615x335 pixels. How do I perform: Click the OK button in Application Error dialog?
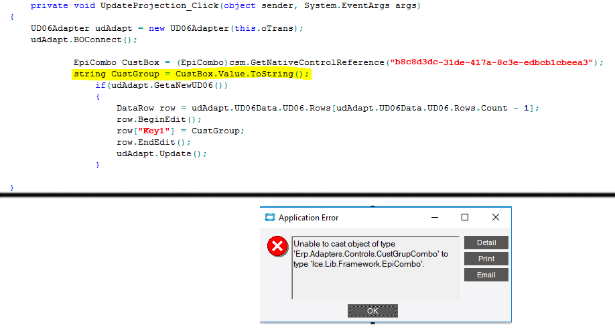(x=372, y=311)
